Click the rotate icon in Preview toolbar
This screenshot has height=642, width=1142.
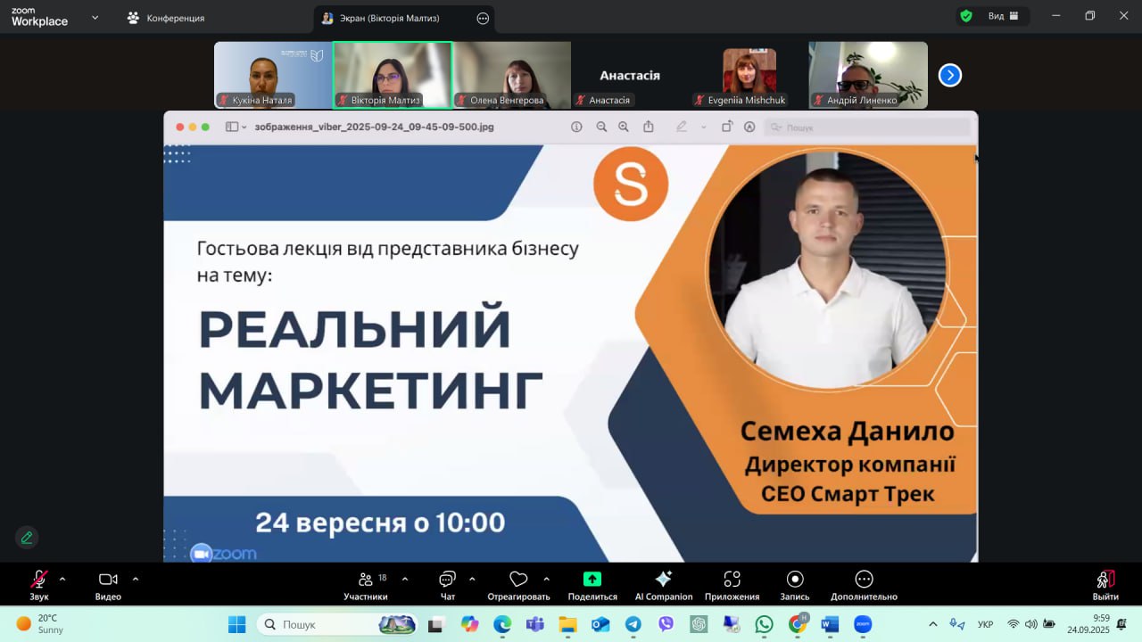click(727, 127)
